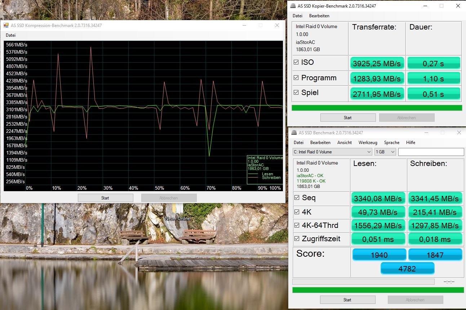The height and width of the screenshot is (310, 466).
Task: Select the Neuer Ordner desktop item
Action: pos(178,212)
